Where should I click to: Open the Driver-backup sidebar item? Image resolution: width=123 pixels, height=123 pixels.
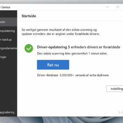tap(9, 40)
